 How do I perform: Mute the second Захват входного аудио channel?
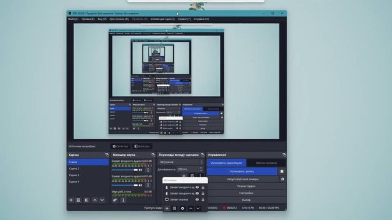140,185
